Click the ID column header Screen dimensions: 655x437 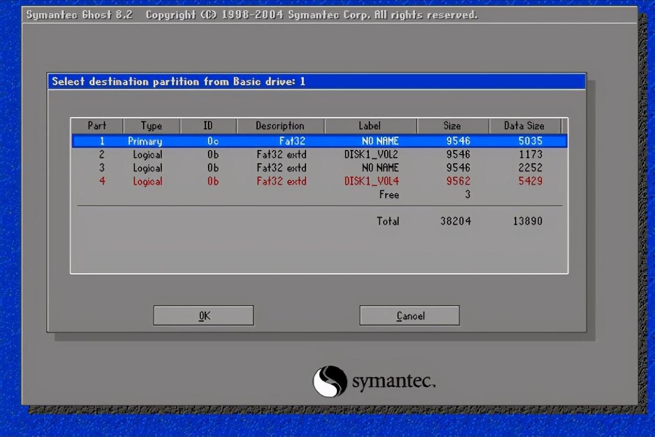click(208, 126)
